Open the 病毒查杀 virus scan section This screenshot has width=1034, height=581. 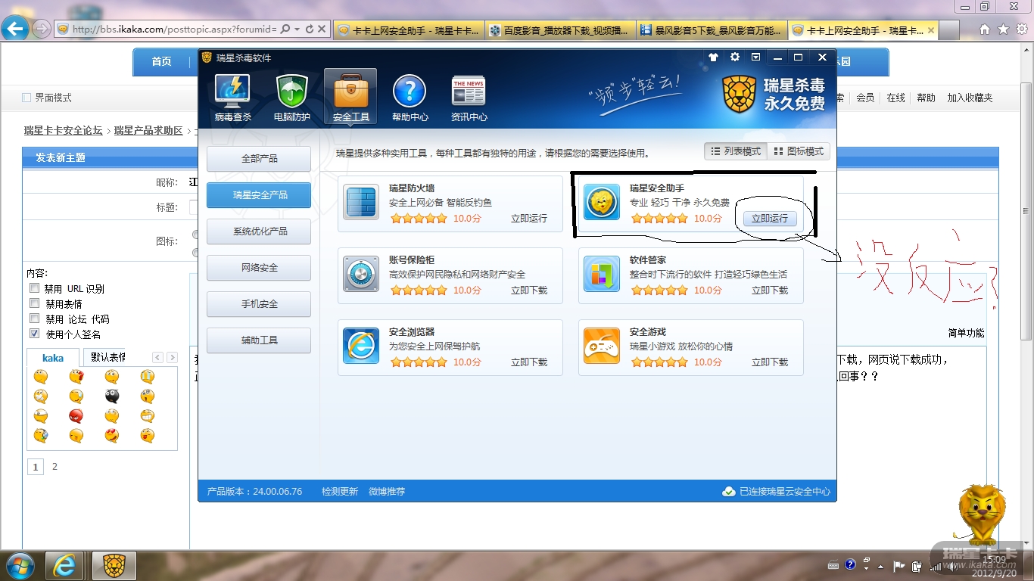[232, 98]
